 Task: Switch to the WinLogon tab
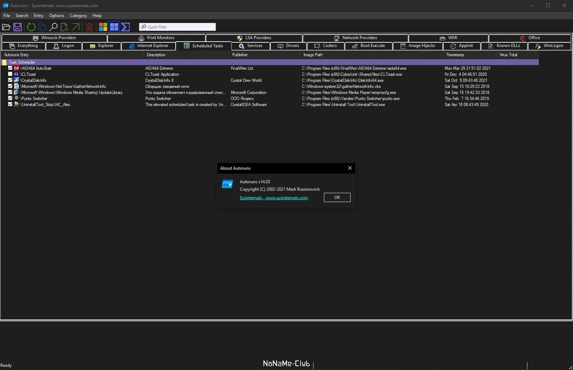[x=550, y=46]
